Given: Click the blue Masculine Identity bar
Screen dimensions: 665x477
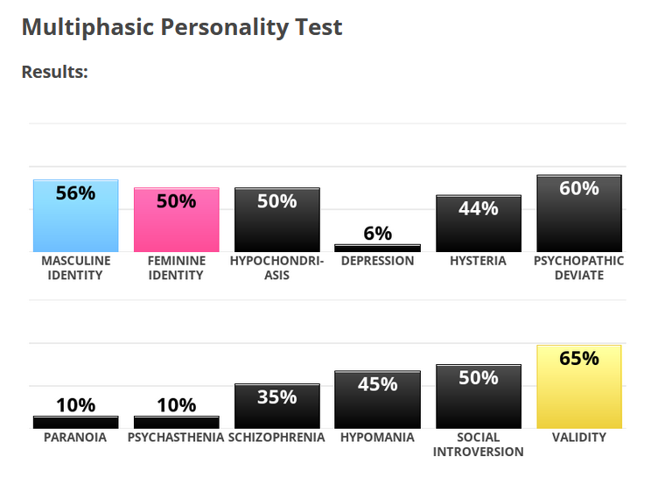Looking at the screenshot, I should tap(75, 216).
